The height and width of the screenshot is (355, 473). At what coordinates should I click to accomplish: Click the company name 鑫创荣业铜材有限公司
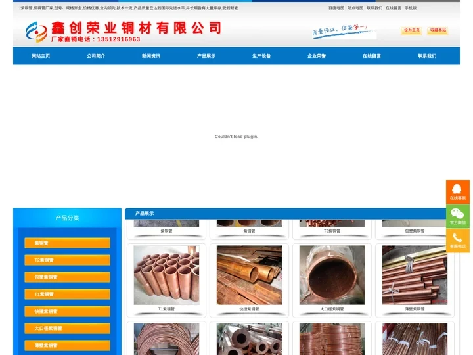tap(137, 28)
